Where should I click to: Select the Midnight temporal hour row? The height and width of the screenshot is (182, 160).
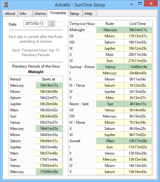coord(110,30)
